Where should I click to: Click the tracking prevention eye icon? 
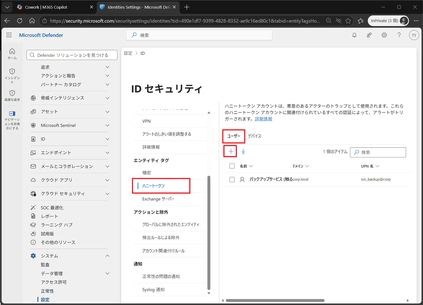click(338, 21)
